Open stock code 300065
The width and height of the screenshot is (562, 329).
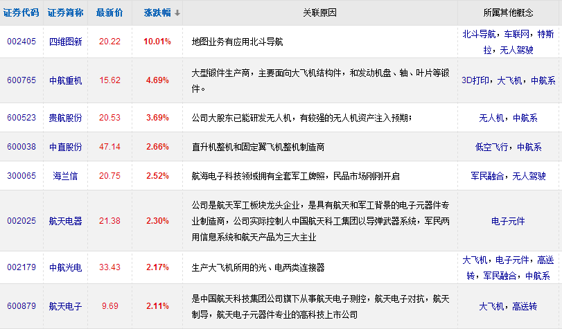pyautogui.click(x=21, y=176)
